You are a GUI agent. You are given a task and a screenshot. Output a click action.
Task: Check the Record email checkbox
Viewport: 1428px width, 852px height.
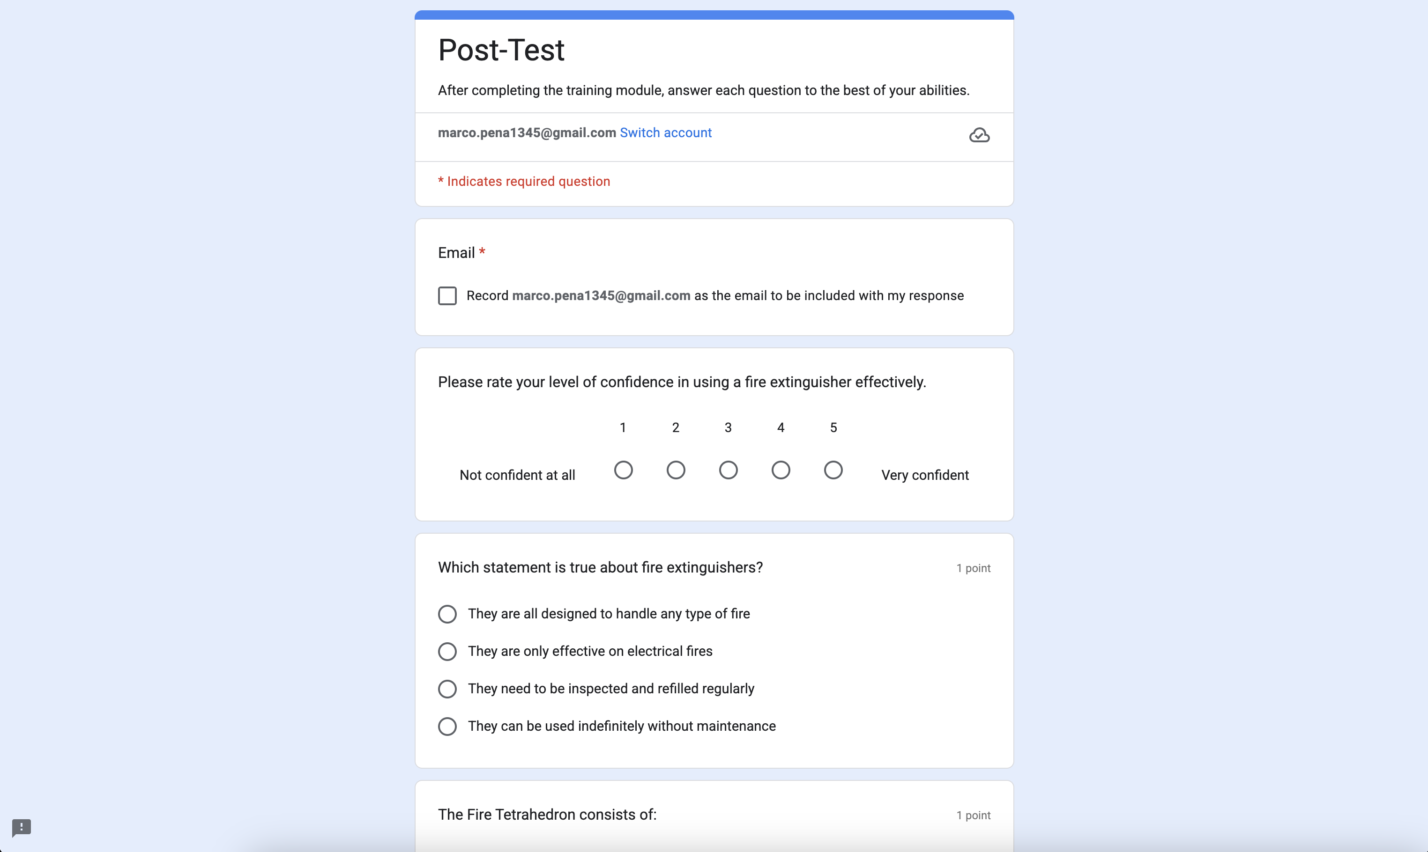[x=447, y=296]
